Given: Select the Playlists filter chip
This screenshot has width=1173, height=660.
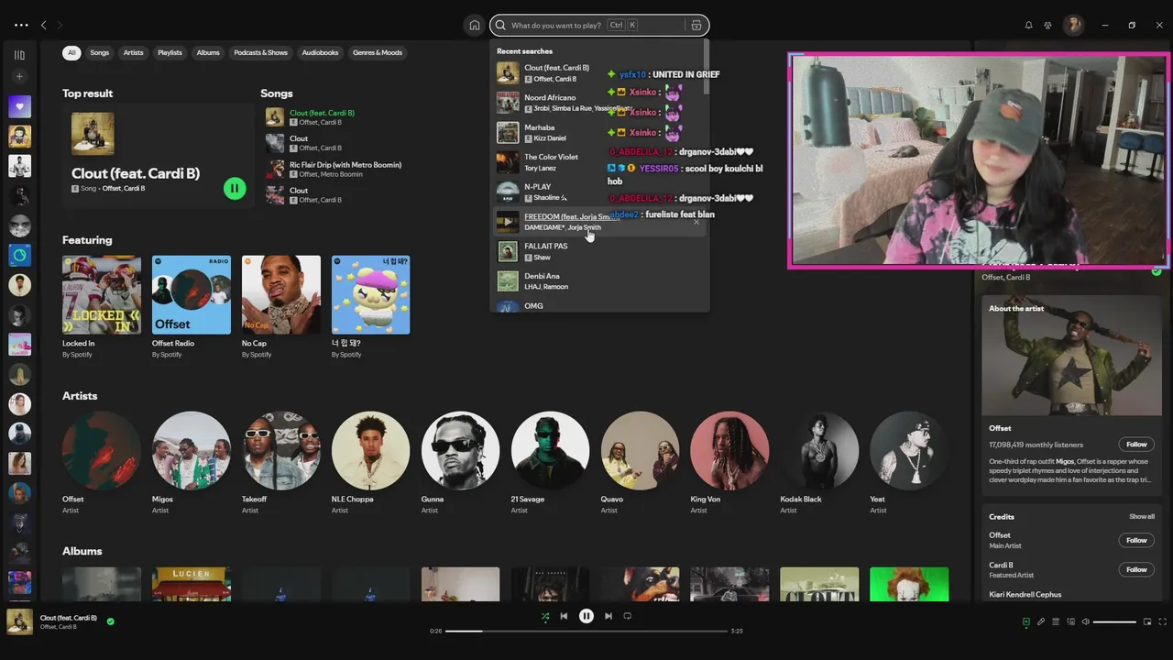Looking at the screenshot, I should 170,52.
